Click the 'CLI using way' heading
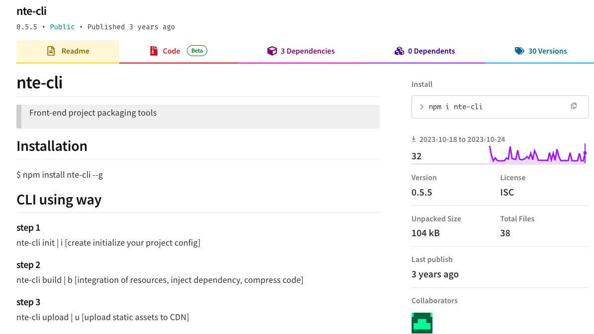Viewport: 594px width, 334px height. [59, 200]
